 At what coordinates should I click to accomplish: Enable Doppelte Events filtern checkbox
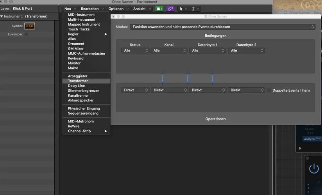click(x=269, y=90)
